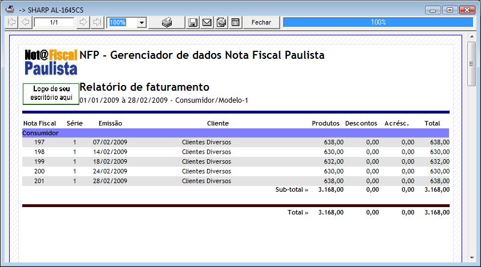Click nota fiscal number 199
The image size is (481, 267).
pos(39,161)
